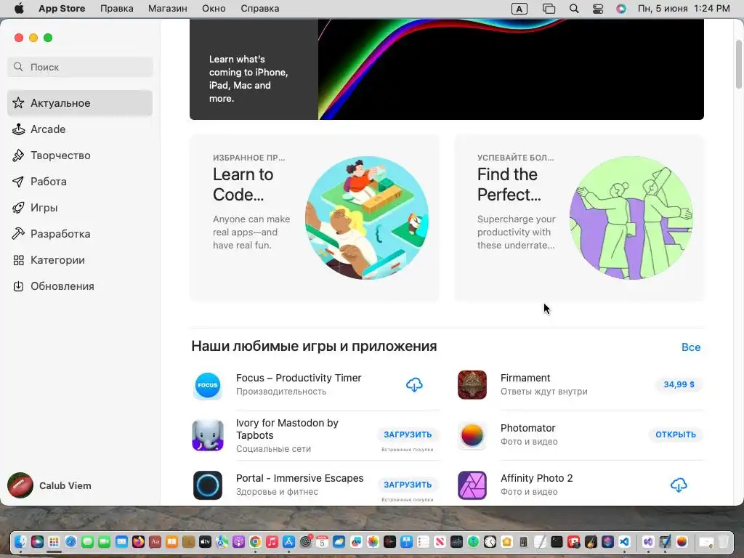Select Творчество in the sidebar

click(x=80, y=155)
